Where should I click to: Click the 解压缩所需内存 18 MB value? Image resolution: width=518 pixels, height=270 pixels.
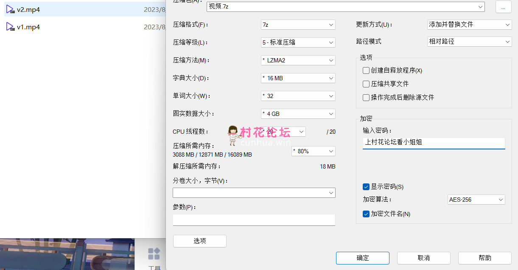pos(328,166)
